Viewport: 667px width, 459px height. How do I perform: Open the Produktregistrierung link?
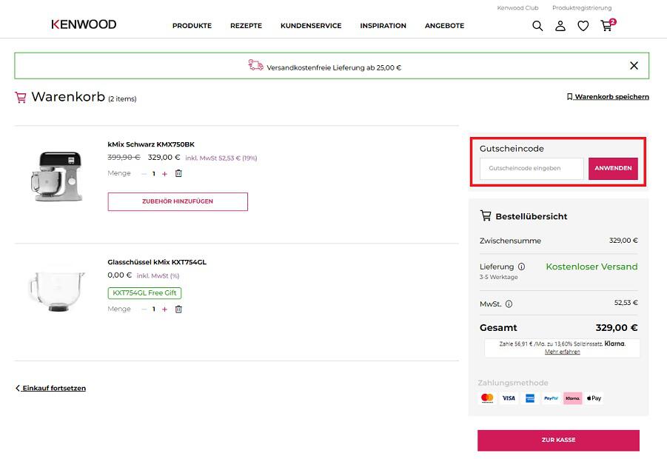tap(582, 7)
